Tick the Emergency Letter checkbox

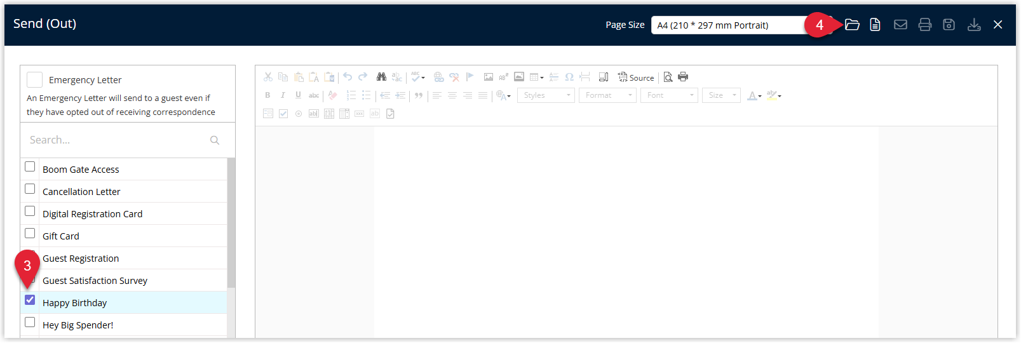(x=35, y=79)
